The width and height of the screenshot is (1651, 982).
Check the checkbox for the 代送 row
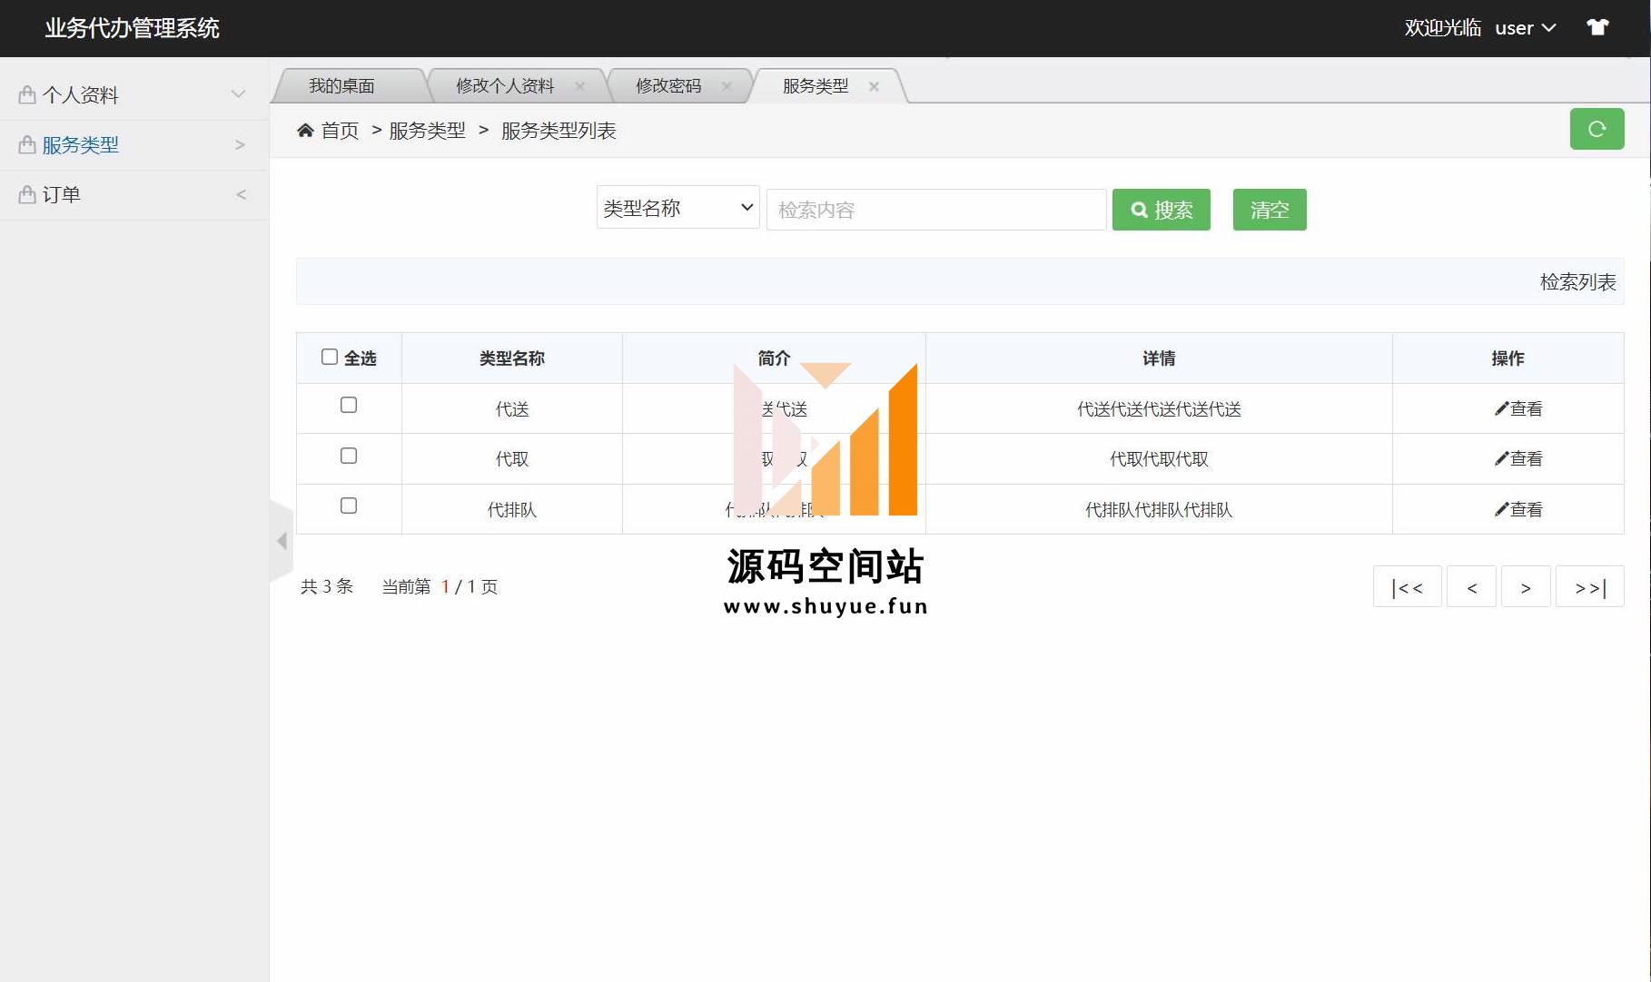click(349, 405)
